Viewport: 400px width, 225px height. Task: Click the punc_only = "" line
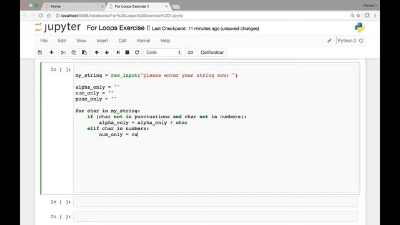(x=96, y=99)
